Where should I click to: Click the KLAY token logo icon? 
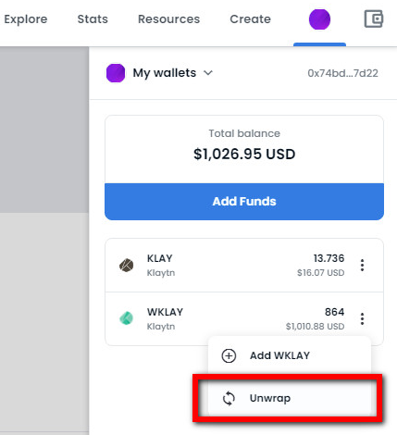point(127,266)
